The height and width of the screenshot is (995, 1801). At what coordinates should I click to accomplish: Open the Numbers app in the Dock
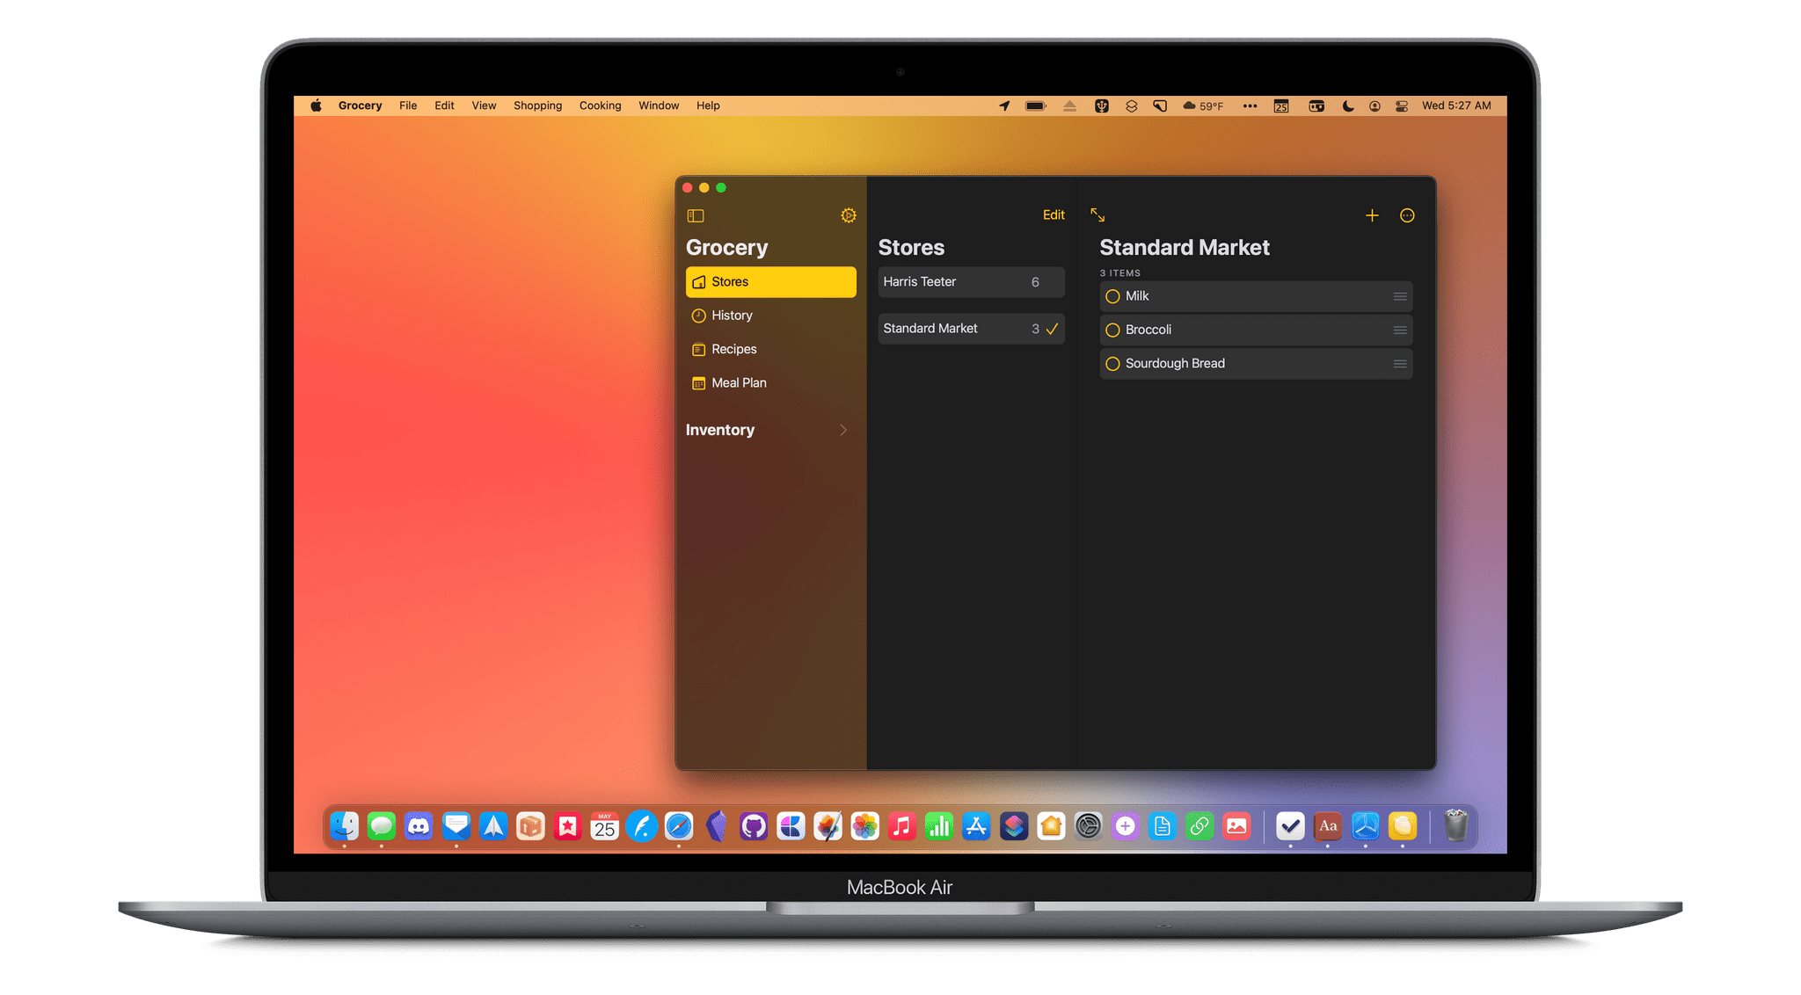[x=939, y=826]
